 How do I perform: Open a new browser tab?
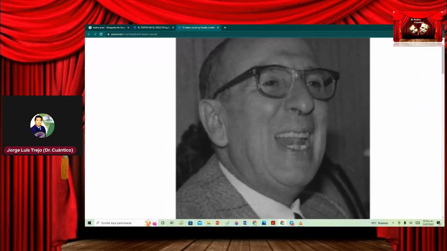coord(225,28)
